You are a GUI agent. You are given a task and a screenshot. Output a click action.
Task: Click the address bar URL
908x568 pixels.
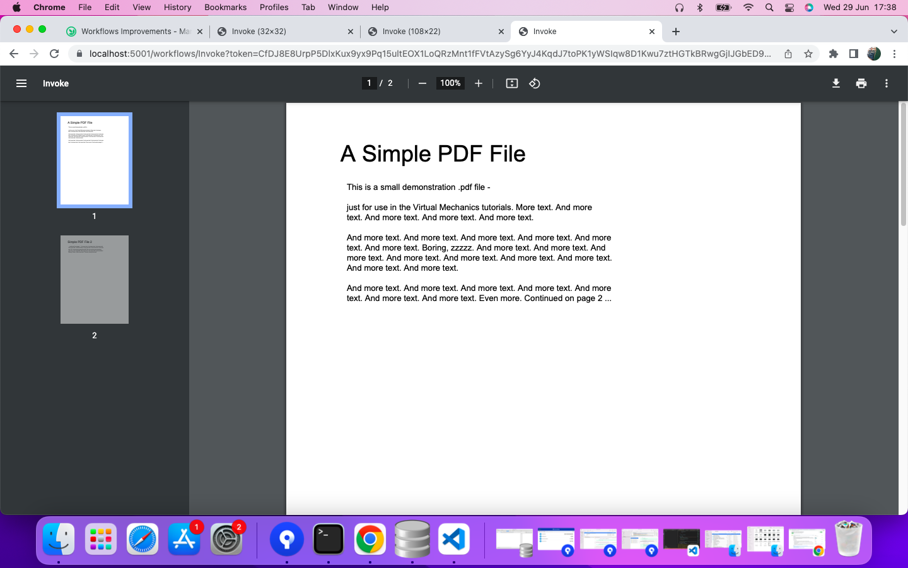429,54
